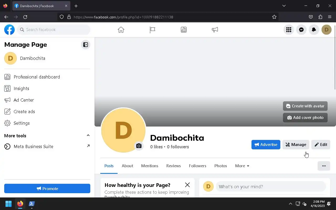Screen dimensions: 336x210
Task: Click the Facebook logo
Action: (9, 30)
